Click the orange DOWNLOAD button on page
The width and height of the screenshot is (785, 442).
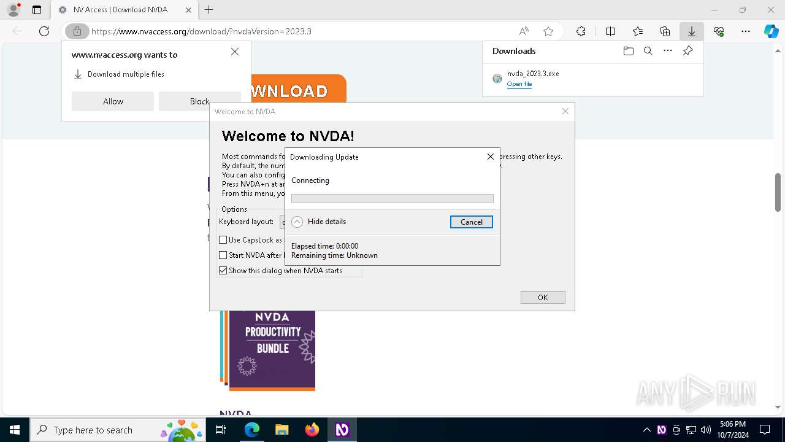point(299,90)
